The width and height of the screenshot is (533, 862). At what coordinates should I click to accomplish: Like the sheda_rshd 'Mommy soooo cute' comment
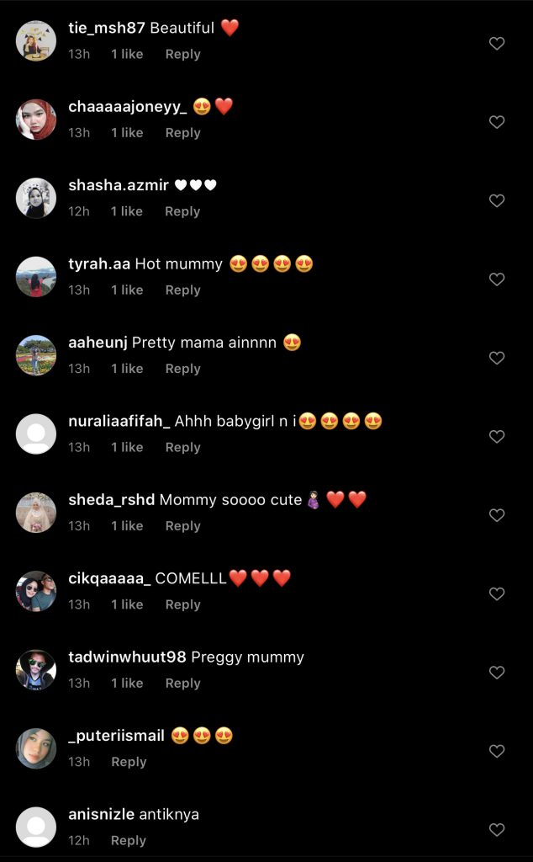497,515
